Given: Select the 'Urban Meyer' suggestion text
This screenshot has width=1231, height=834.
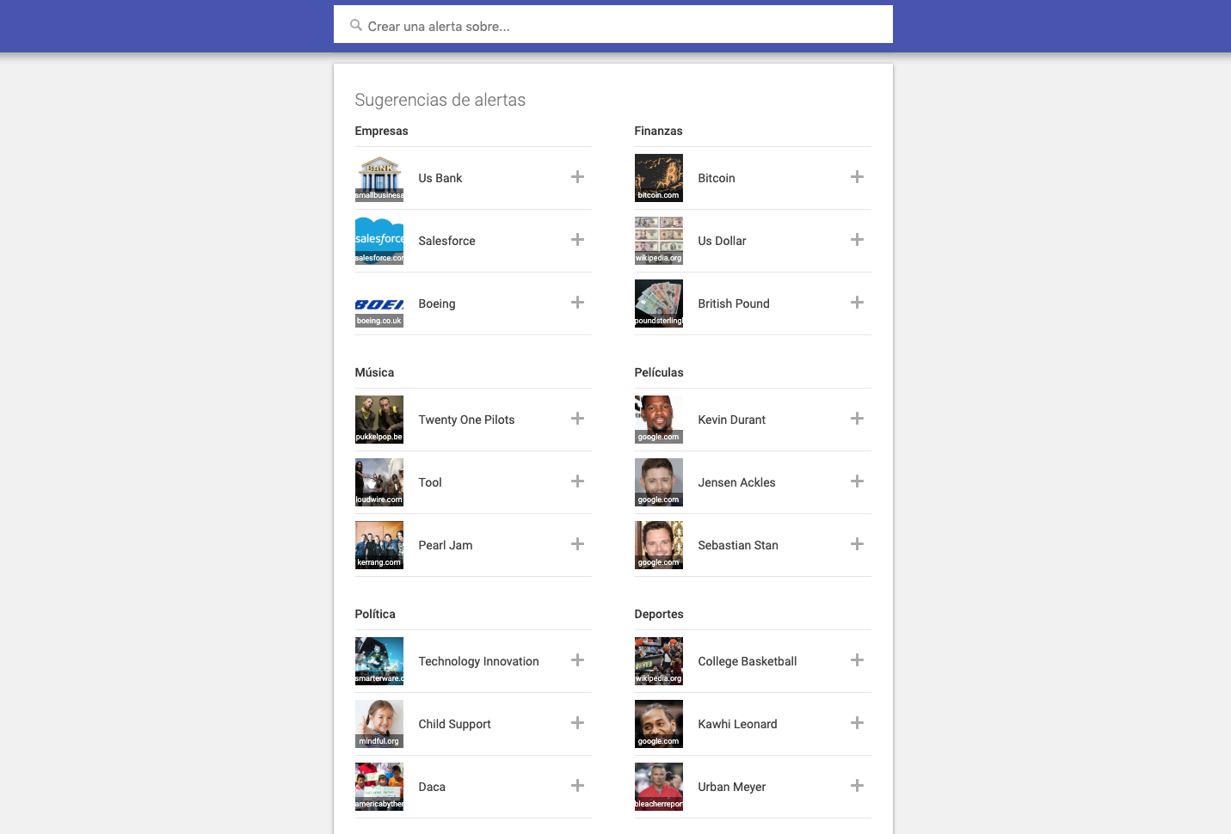Looking at the screenshot, I should click(731, 787).
